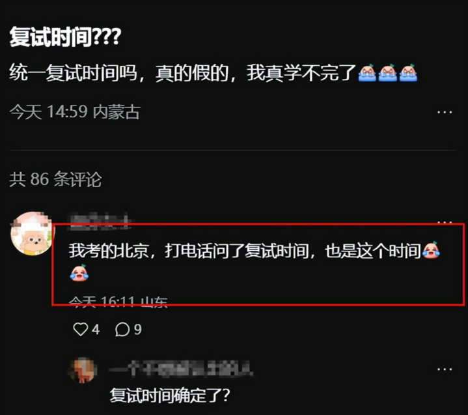The height and width of the screenshot is (415, 468).
Task: Open more options on the 山东 comment
Action: pos(445,222)
